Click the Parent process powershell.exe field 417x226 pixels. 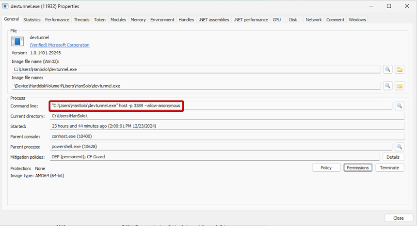coord(221,147)
